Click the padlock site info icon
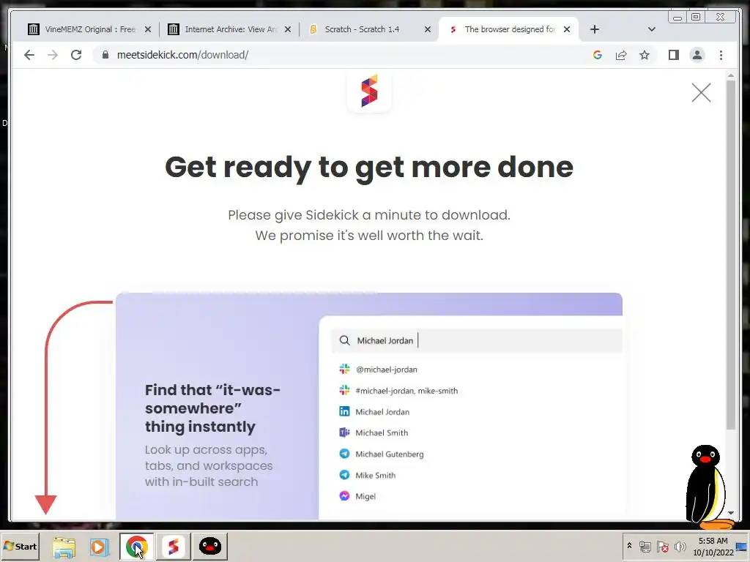The image size is (750, 562). click(105, 55)
